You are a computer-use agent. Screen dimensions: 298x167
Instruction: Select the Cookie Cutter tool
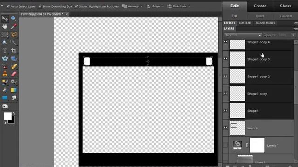pyautogui.click(x=5, y=58)
